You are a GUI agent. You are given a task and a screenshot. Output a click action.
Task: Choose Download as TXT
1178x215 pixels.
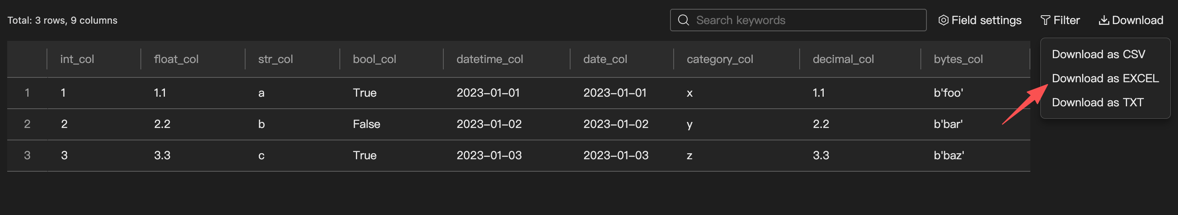[1097, 102]
